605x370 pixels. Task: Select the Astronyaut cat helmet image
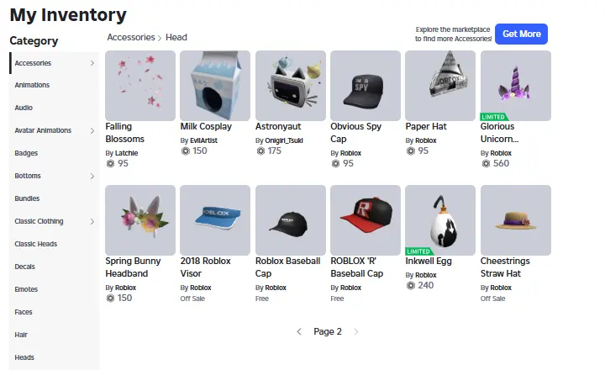click(291, 86)
